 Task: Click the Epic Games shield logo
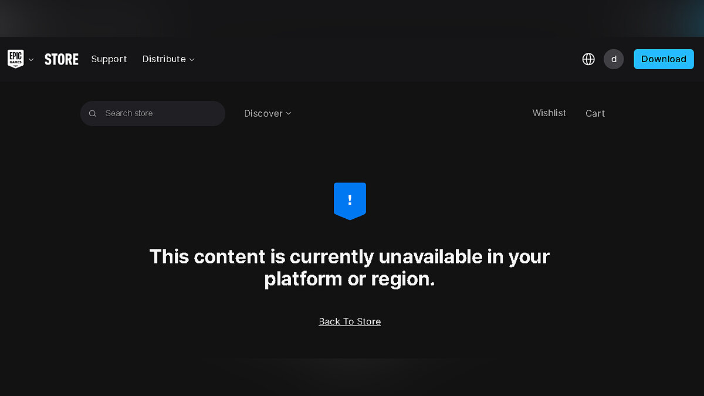click(15, 59)
